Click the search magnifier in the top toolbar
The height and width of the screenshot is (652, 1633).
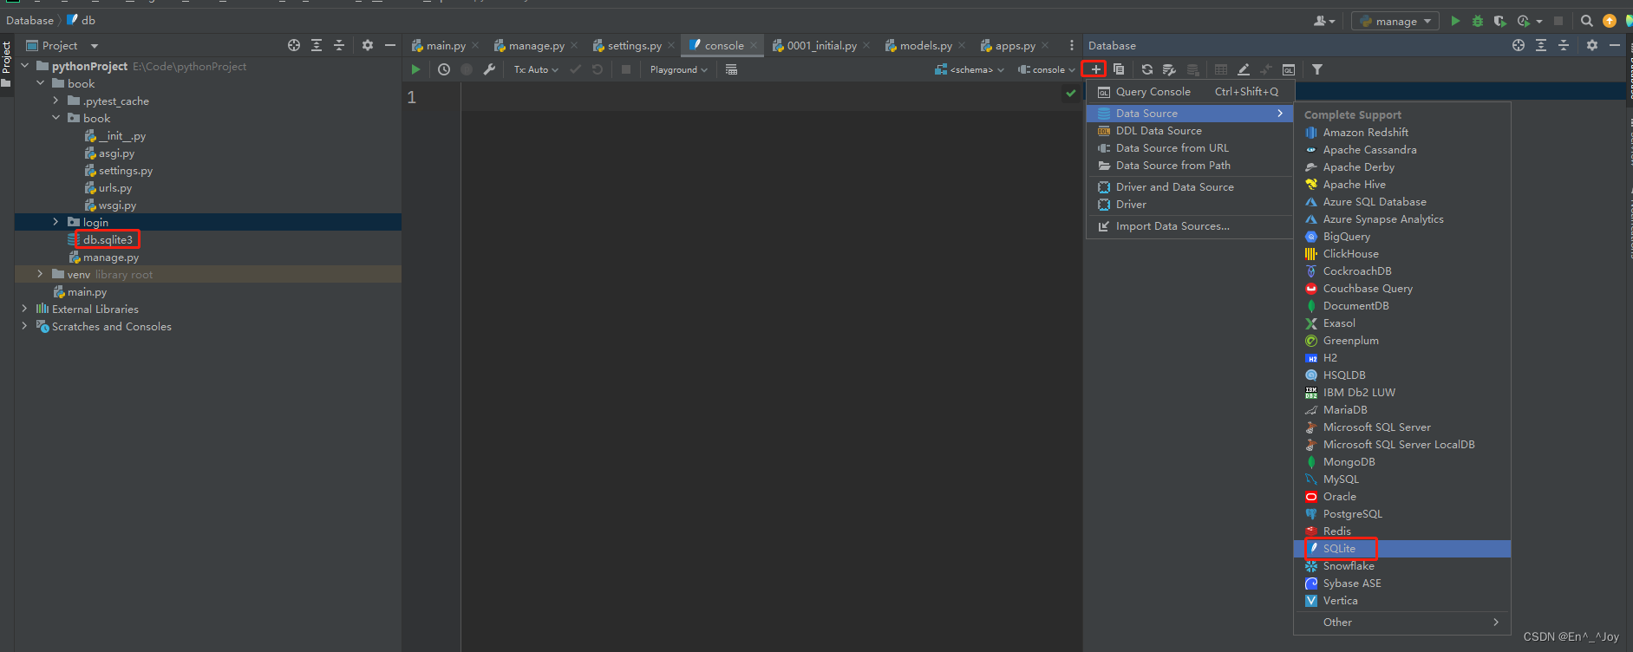pos(1586,21)
